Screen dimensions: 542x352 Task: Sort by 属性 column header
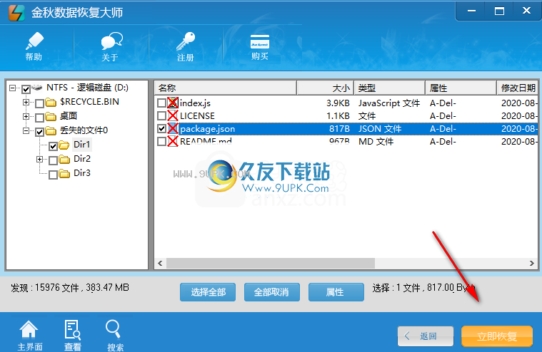(x=461, y=88)
